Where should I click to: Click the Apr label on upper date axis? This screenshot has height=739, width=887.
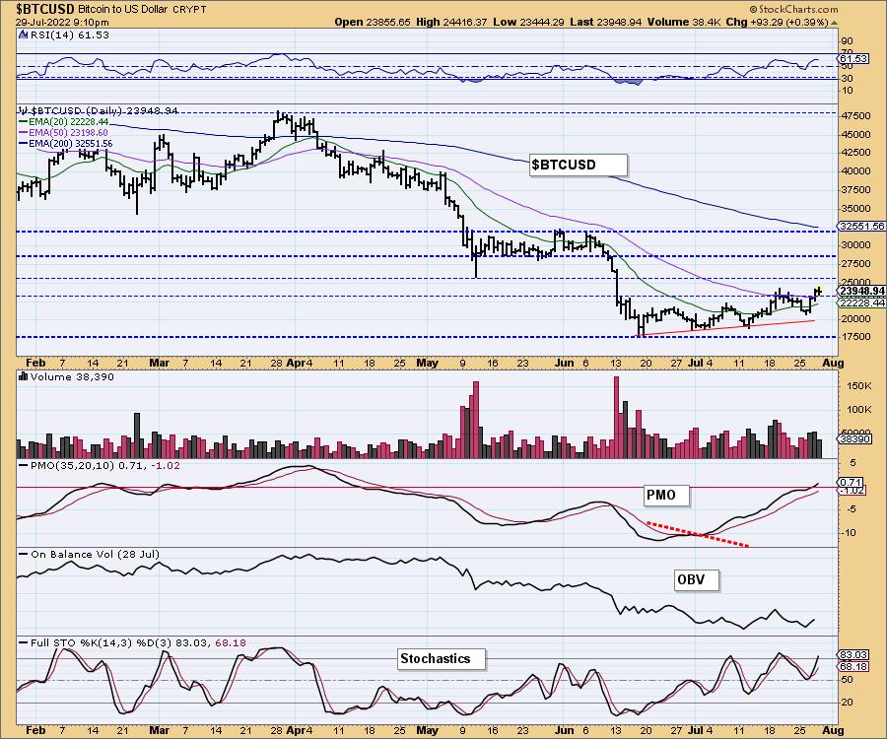click(x=298, y=363)
